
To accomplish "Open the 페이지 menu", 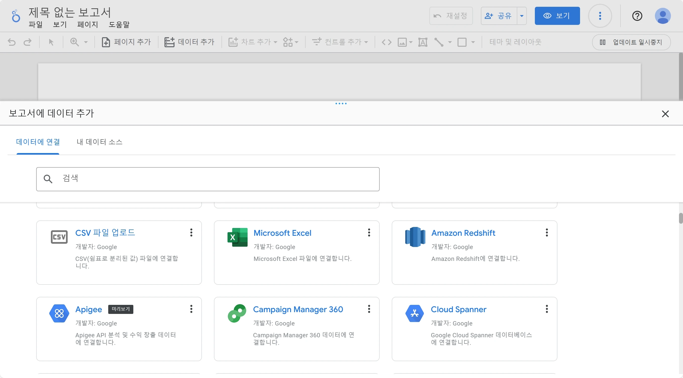I will point(87,24).
